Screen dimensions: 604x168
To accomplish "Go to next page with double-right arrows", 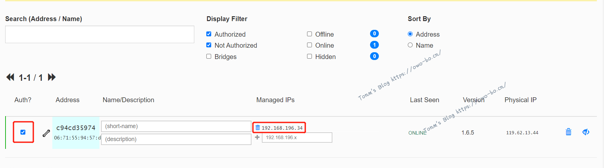I will point(52,77).
